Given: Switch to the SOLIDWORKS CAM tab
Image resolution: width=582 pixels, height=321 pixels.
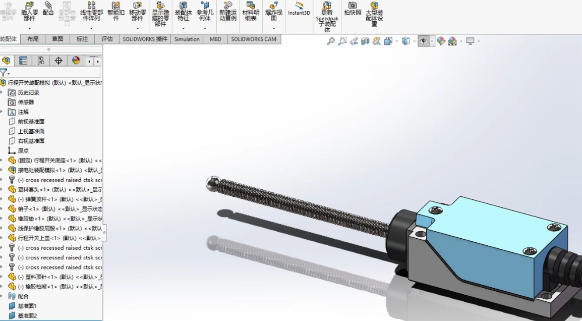Looking at the screenshot, I should click(254, 39).
